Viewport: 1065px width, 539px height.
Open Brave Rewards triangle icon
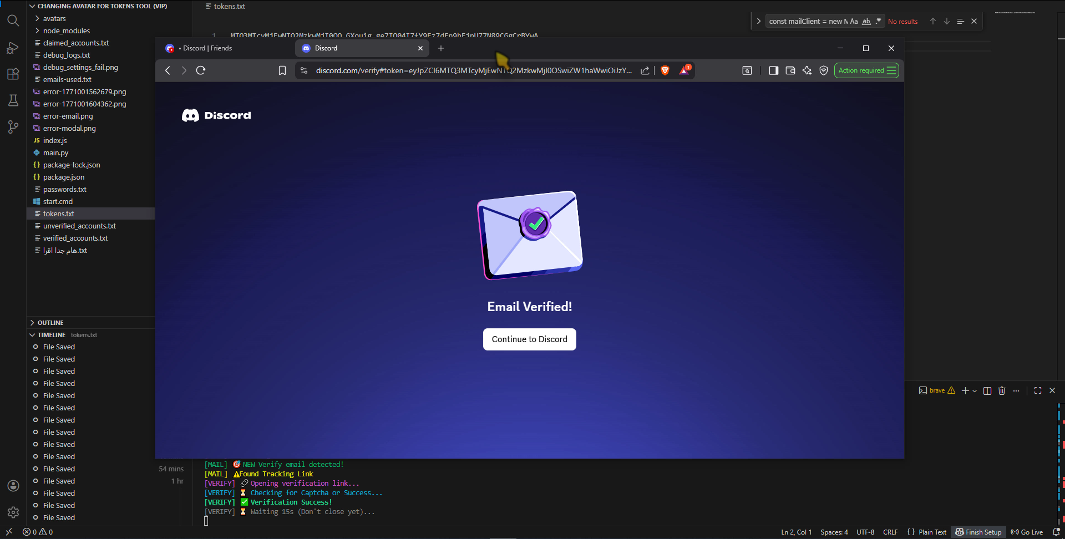[685, 70]
